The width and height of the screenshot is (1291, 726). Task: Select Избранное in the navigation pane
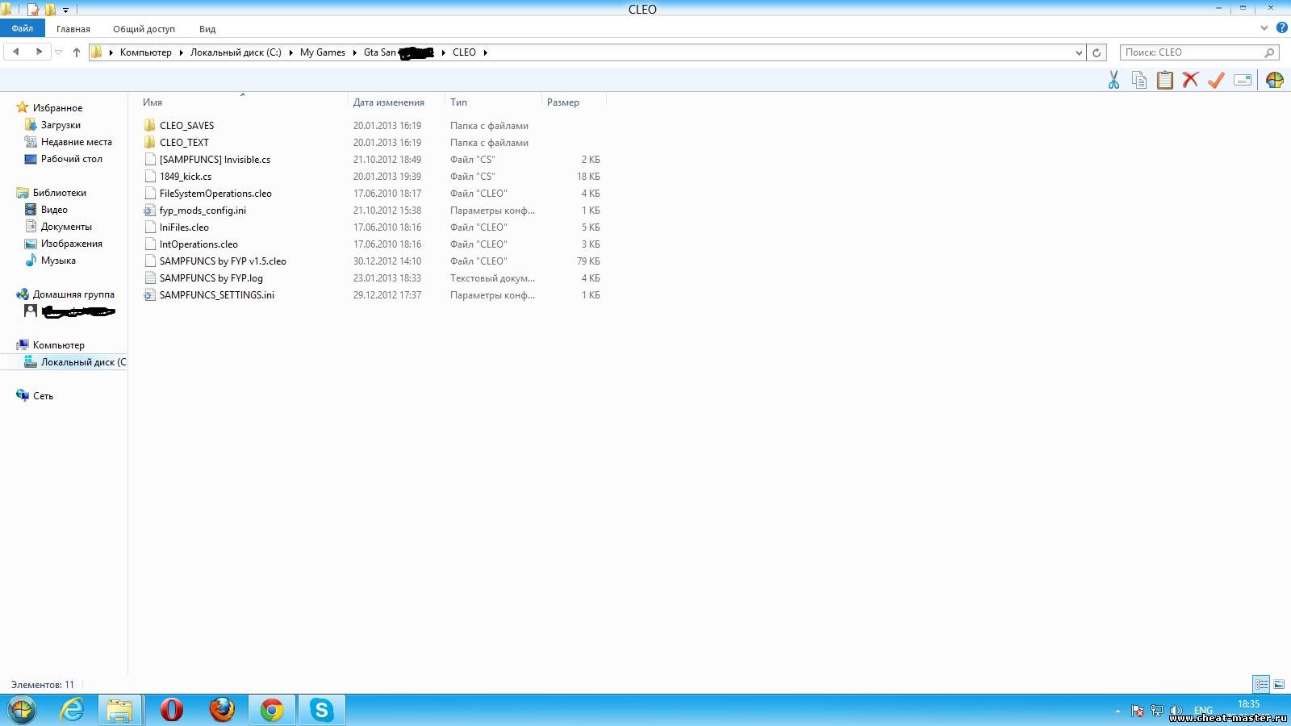(57, 108)
